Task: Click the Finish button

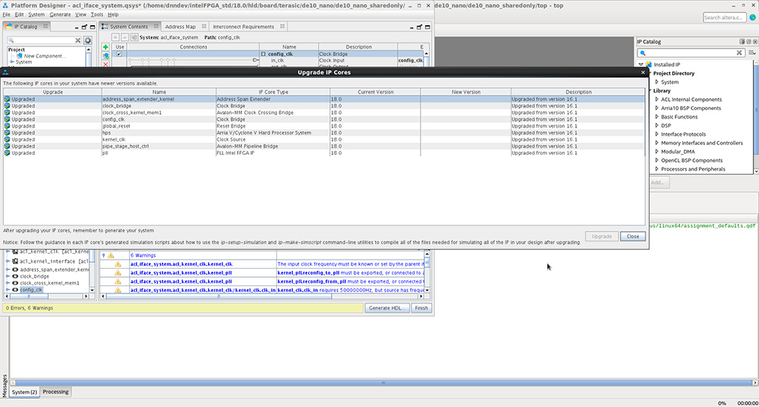Action: (x=421, y=308)
